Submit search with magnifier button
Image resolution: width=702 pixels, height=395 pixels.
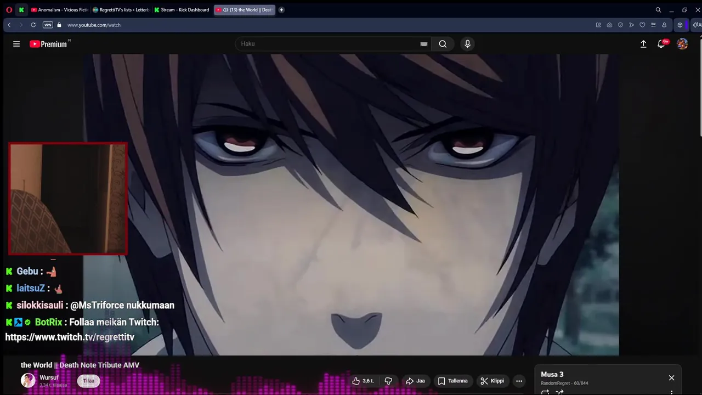[x=443, y=44]
